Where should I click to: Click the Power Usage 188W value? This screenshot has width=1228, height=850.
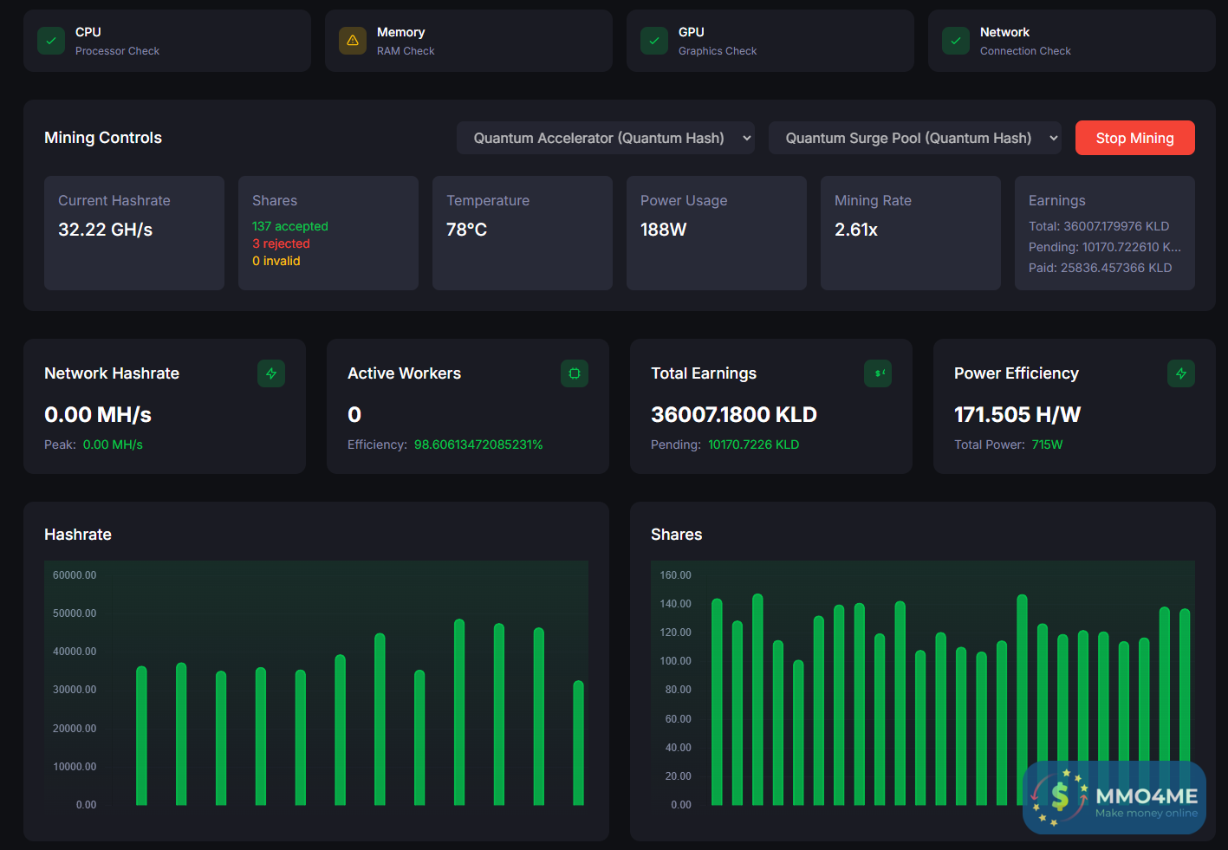click(x=664, y=230)
